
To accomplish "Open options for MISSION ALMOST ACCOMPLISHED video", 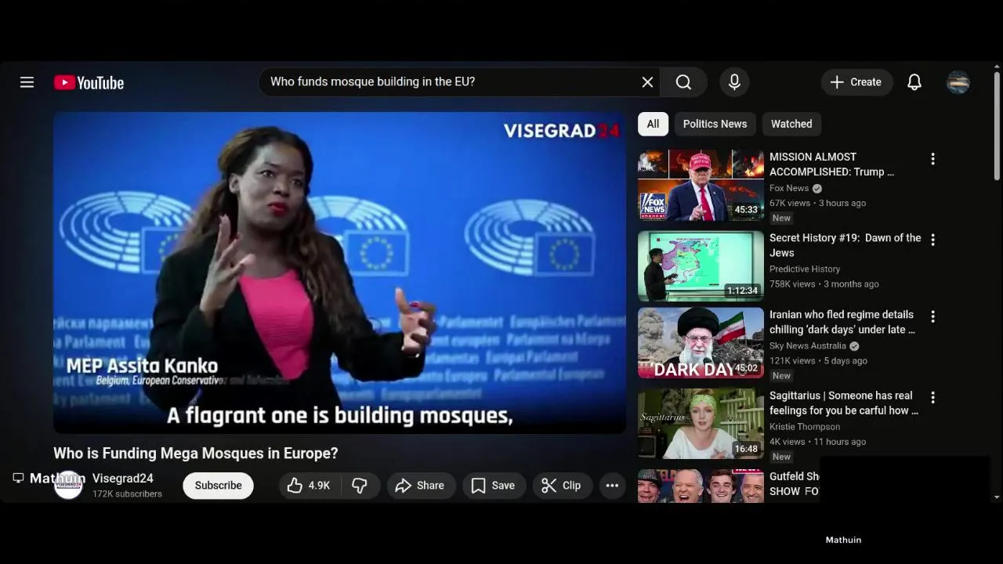I will [x=932, y=159].
